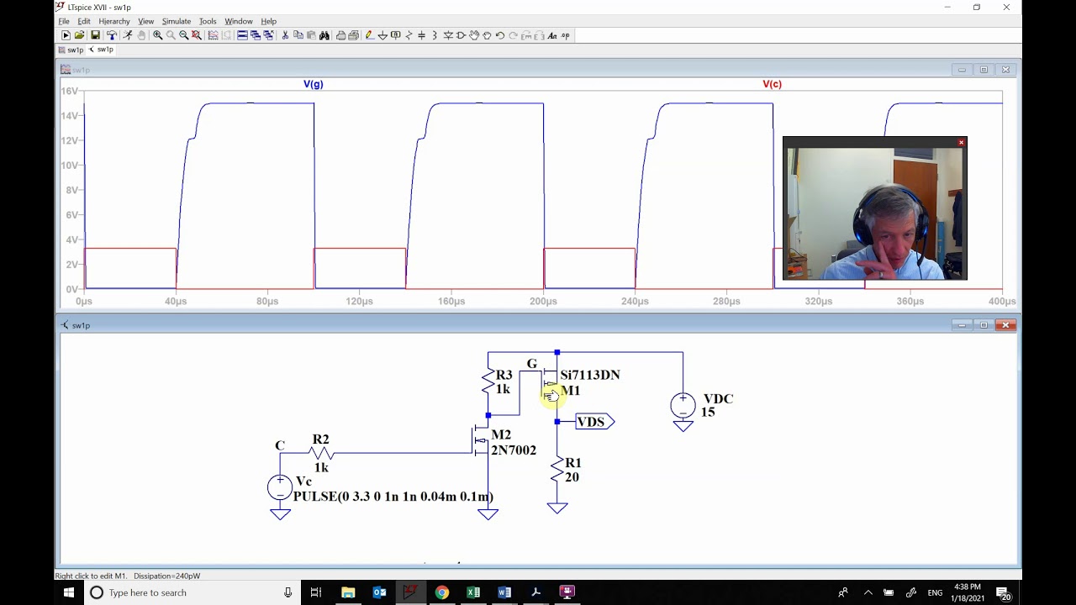Switch to the sw1p waveform plot tab
This screenshot has width=1076, height=605.
(x=71, y=50)
